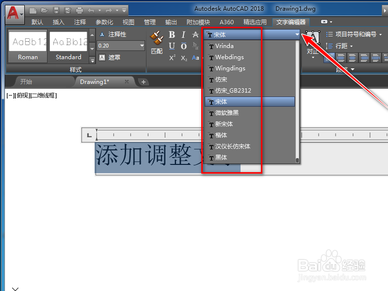Click the Save As icon
The width and height of the screenshot is (388, 291).
tap(67, 10)
